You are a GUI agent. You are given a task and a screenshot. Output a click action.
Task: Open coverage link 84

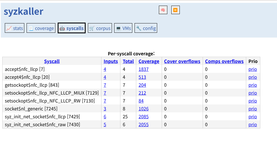coord(141,101)
